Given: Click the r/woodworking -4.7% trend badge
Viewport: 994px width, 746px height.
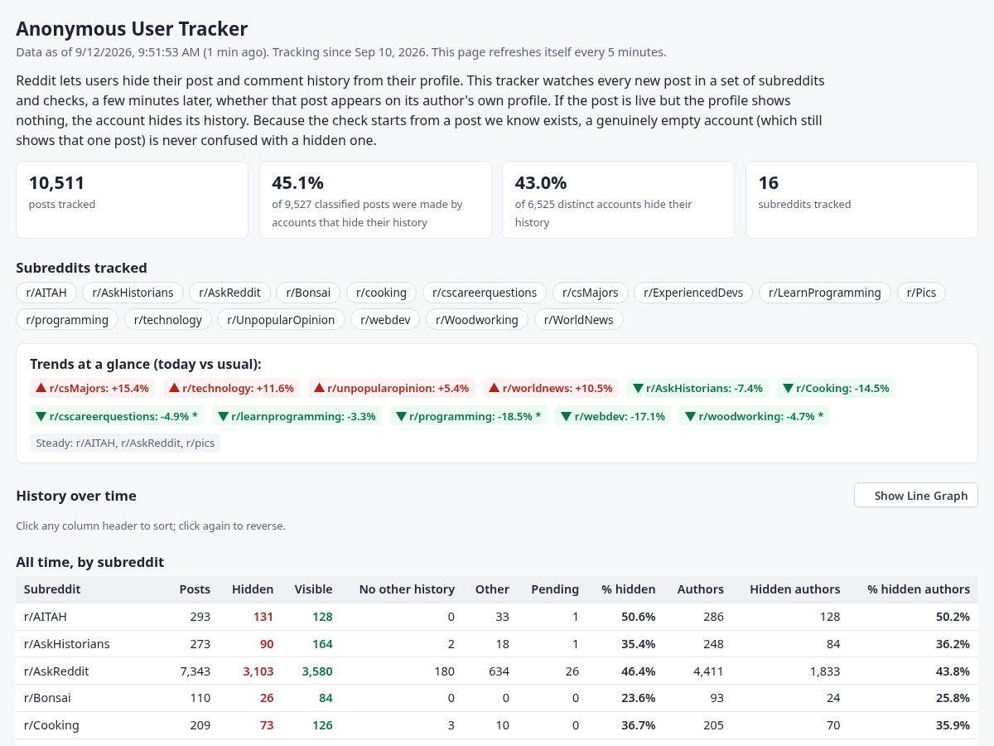Looking at the screenshot, I should coord(755,416).
